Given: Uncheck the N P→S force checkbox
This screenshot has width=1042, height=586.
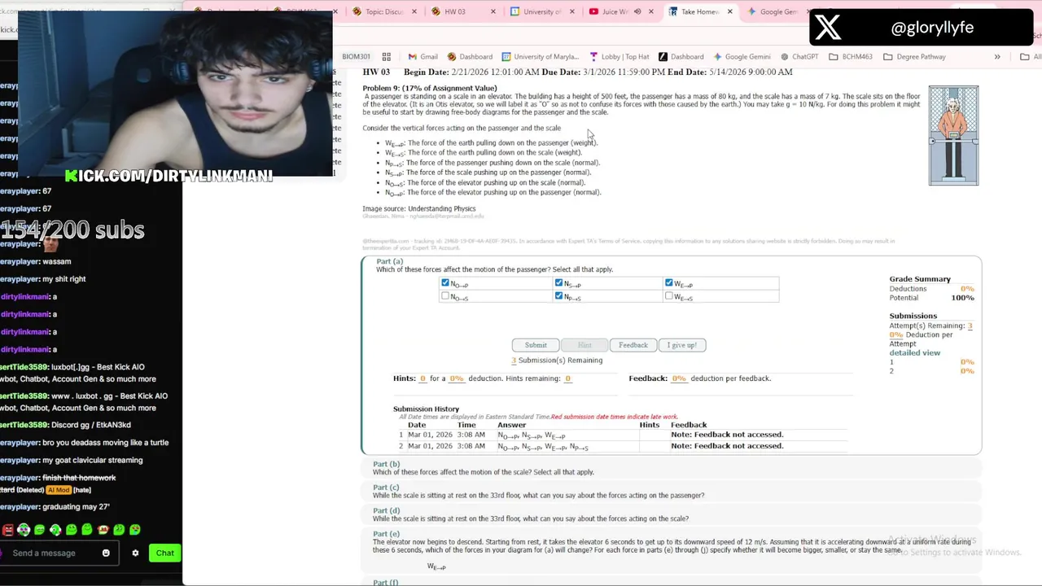Looking at the screenshot, I should 558,296.
